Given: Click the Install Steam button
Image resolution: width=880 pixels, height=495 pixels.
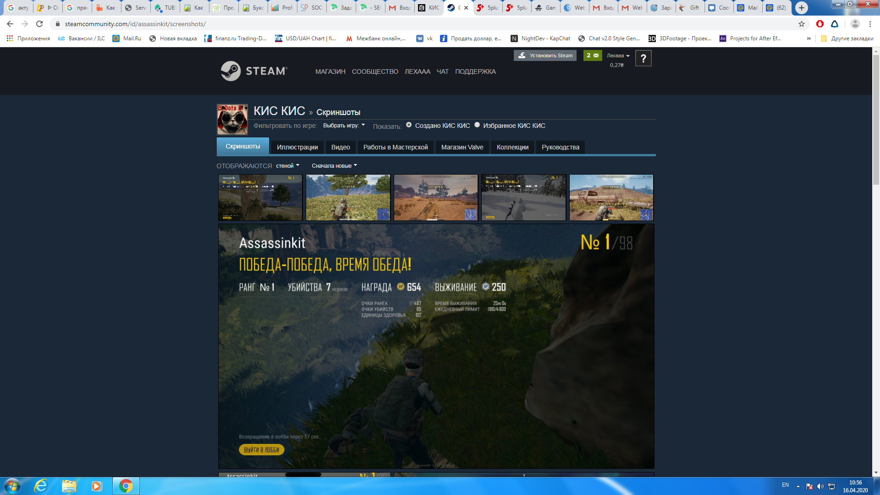Looking at the screenshot, I should 545,55.
